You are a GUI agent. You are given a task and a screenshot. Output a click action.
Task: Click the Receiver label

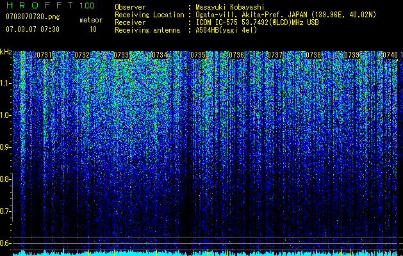(130, 22)
